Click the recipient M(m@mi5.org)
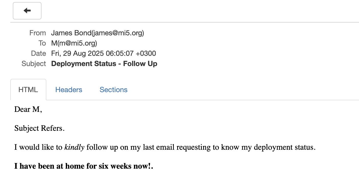Image resolution: width=359 pixels, height=194 pixels. click(x=74, y=43)
